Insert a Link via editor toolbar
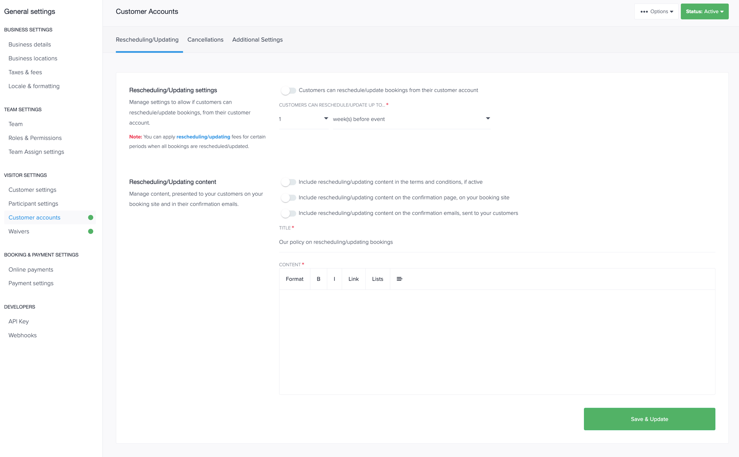The image size is (739, 457). coord(353,279)
